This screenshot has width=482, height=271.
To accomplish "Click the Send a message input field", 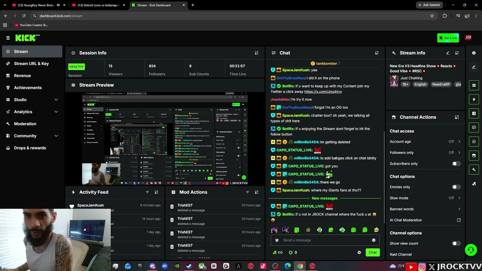I will pos(324,240).
